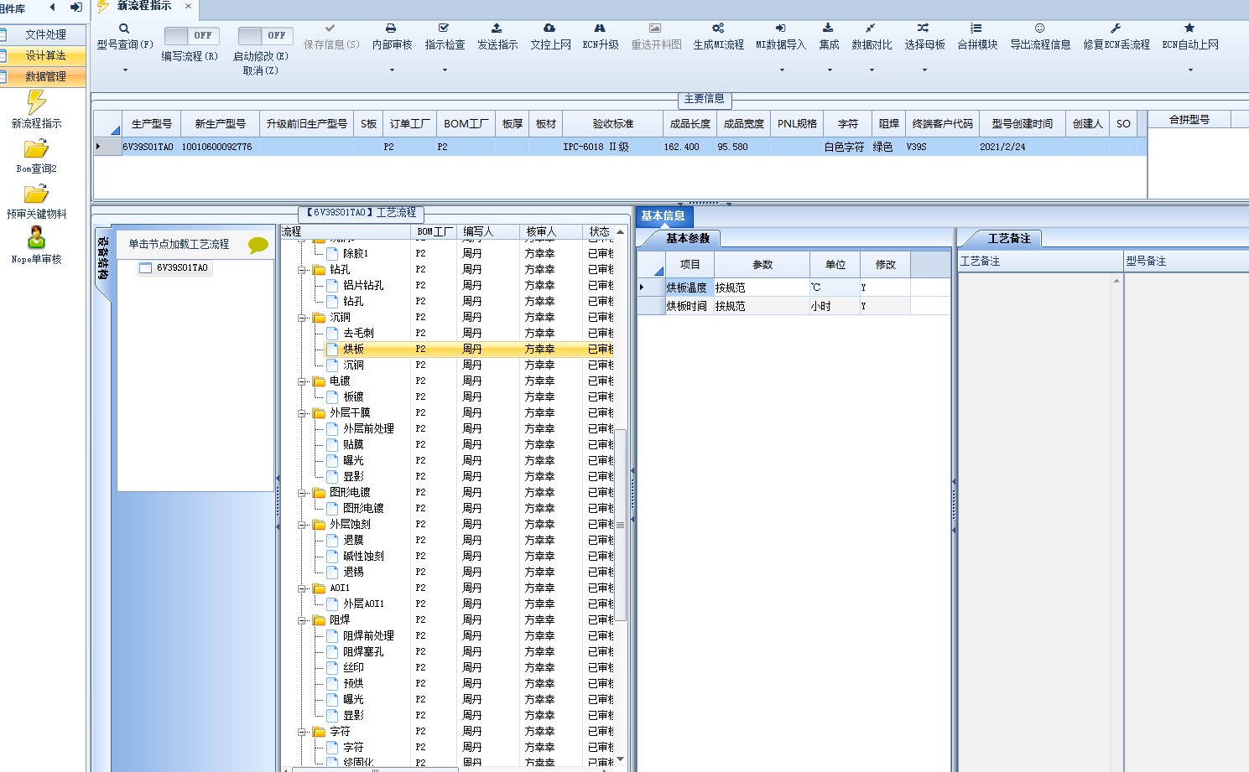Click the green speech bubble icon
The height and width of the screenshot is (772, 1249).
coord(258,245)
